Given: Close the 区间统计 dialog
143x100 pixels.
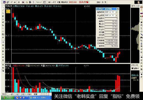Looking at the screenshot, I should click(118, 9).
